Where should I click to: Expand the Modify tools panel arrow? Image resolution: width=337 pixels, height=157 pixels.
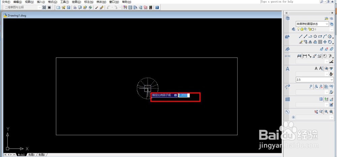point(333,43)
